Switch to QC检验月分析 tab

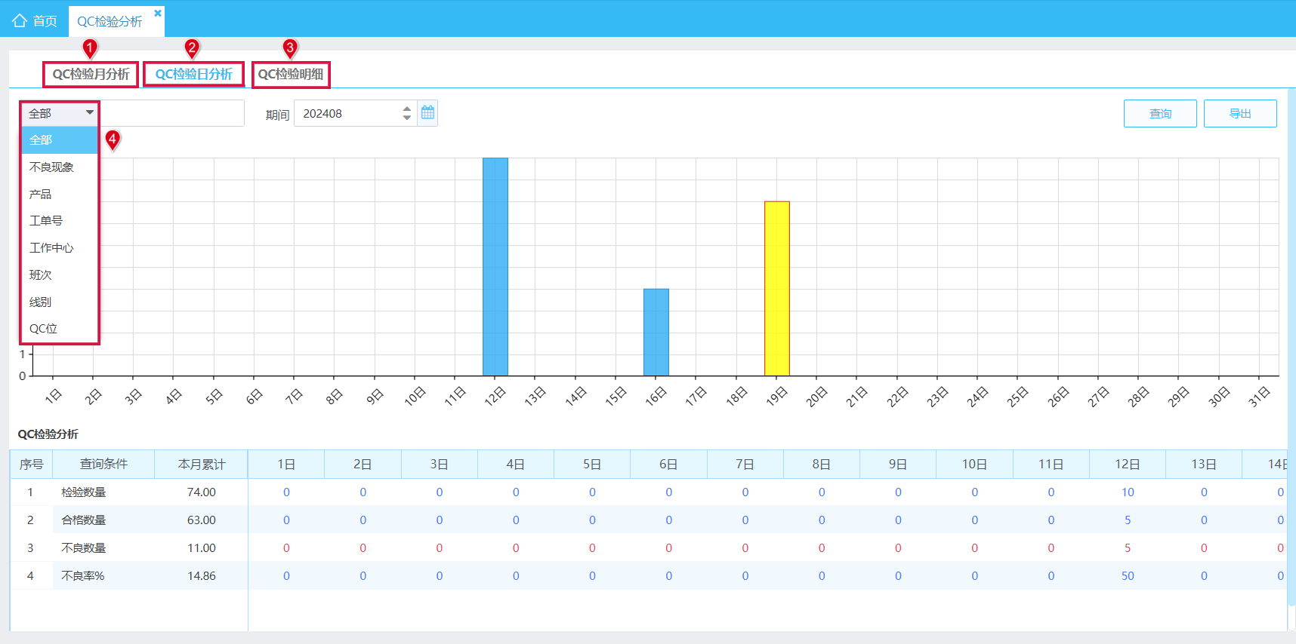click(91, 74)
